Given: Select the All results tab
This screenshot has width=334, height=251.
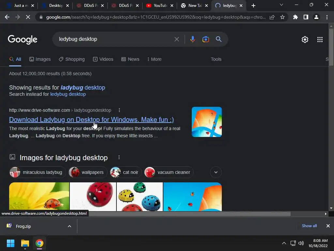Looking at the screenshot, I should coord(15,59).
